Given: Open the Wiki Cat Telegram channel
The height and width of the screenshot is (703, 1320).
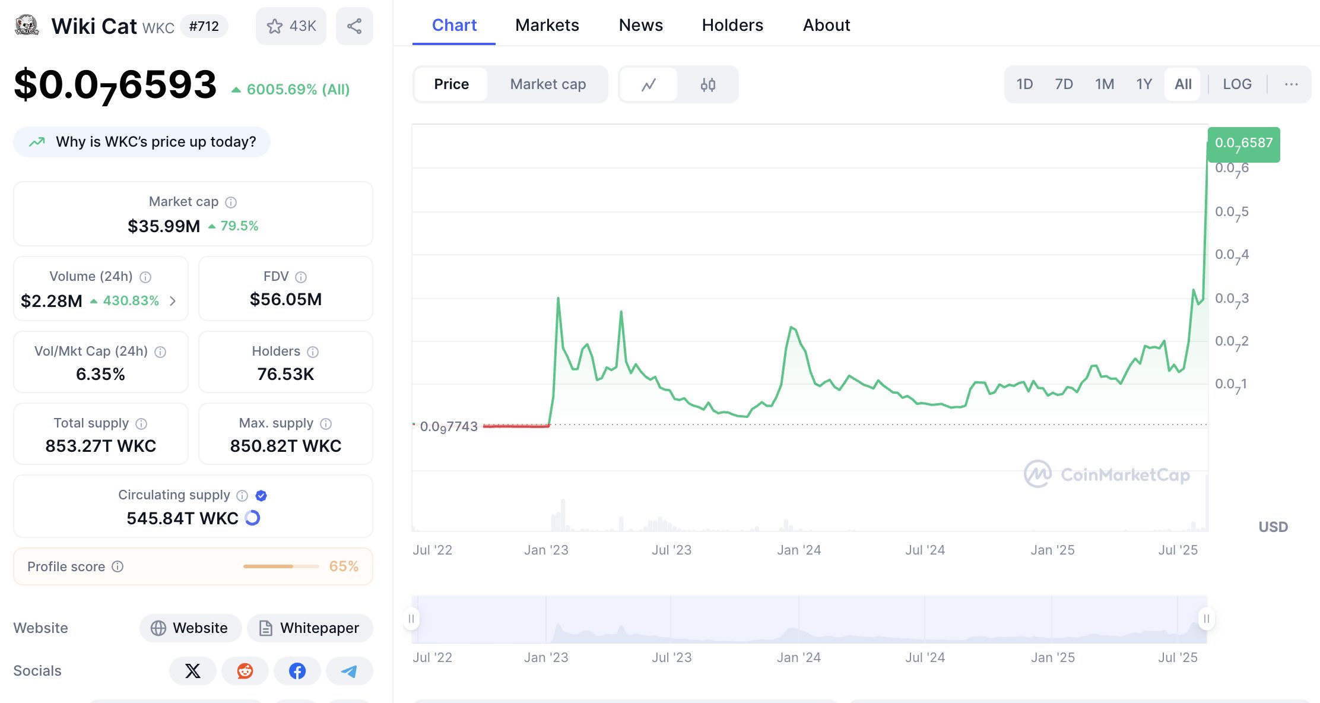Looking at the screenshot, I should 349,670.
